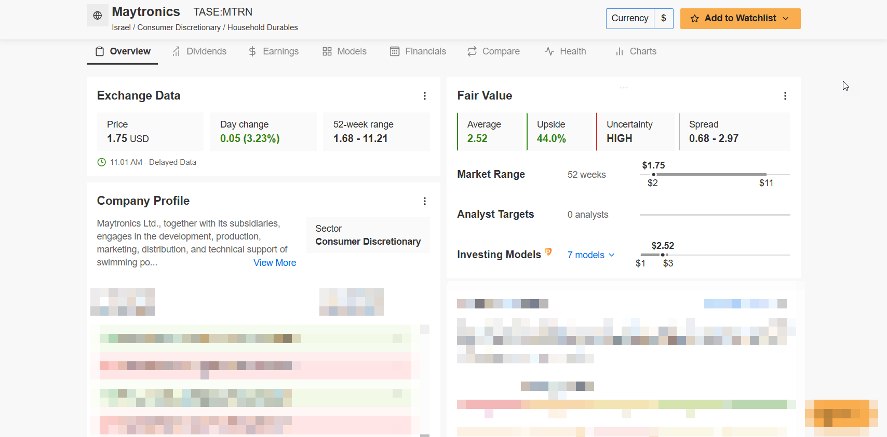Click the clock icon by Delayed Data
This screenshot has width=887, height=437.
click(102, 162)
